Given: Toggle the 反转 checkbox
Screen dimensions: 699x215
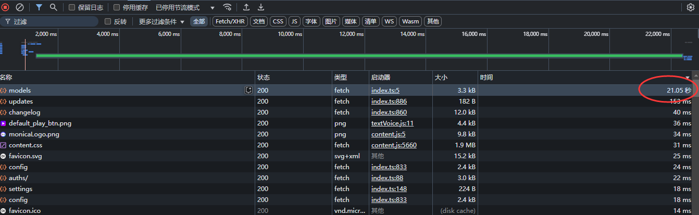Looking at the screenshot, I should coord(108,21).
